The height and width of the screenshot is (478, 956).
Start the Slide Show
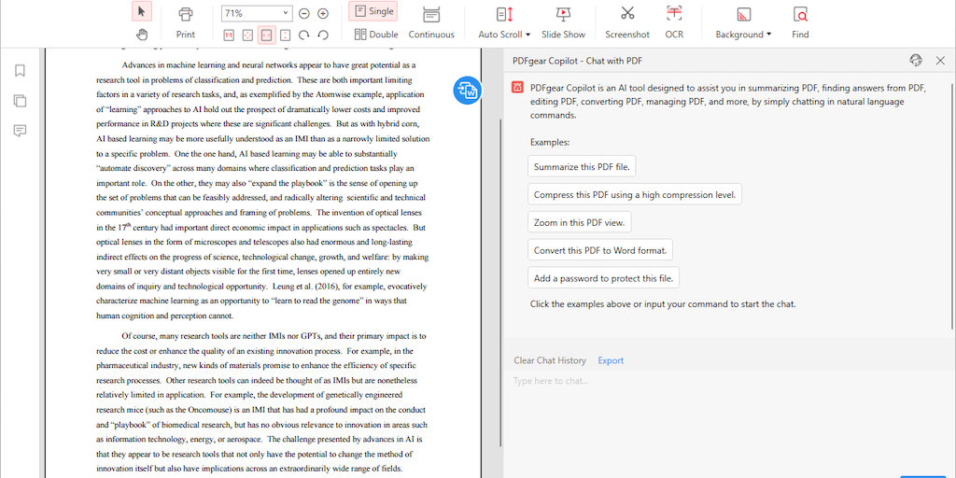(563, 23)
